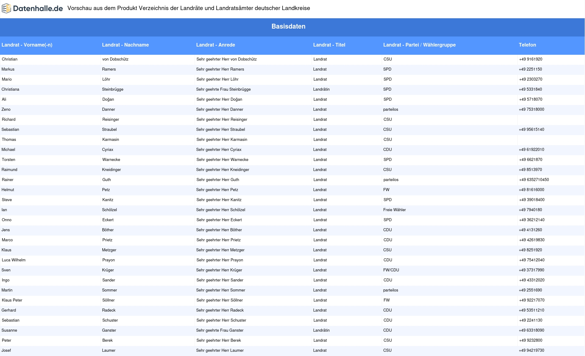Click the first name Zeno

click(x=6, y=110)
